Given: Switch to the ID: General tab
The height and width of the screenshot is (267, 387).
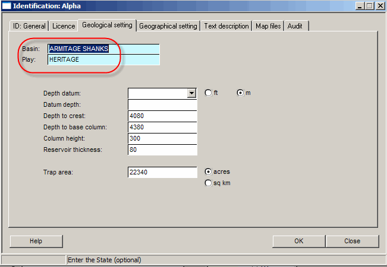Looking at the screenshot, I should tap(29, 26).
